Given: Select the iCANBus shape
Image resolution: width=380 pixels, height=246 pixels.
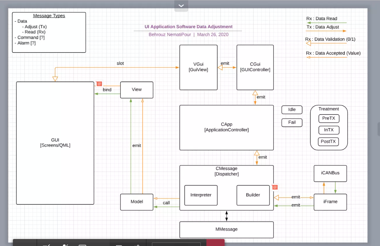Looking at the screenshot, I should coord(330,173).
